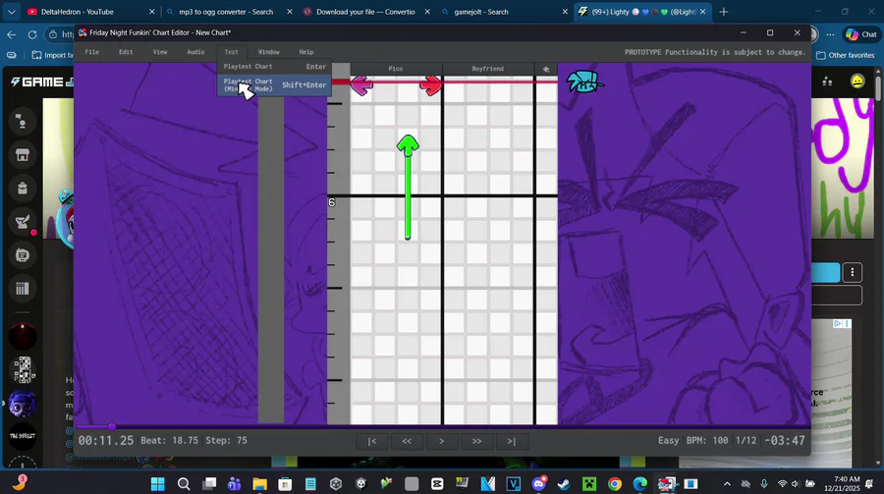Click the song position slider thumb
The width and height of the screenshot is (884, 494).
[112, 427]
